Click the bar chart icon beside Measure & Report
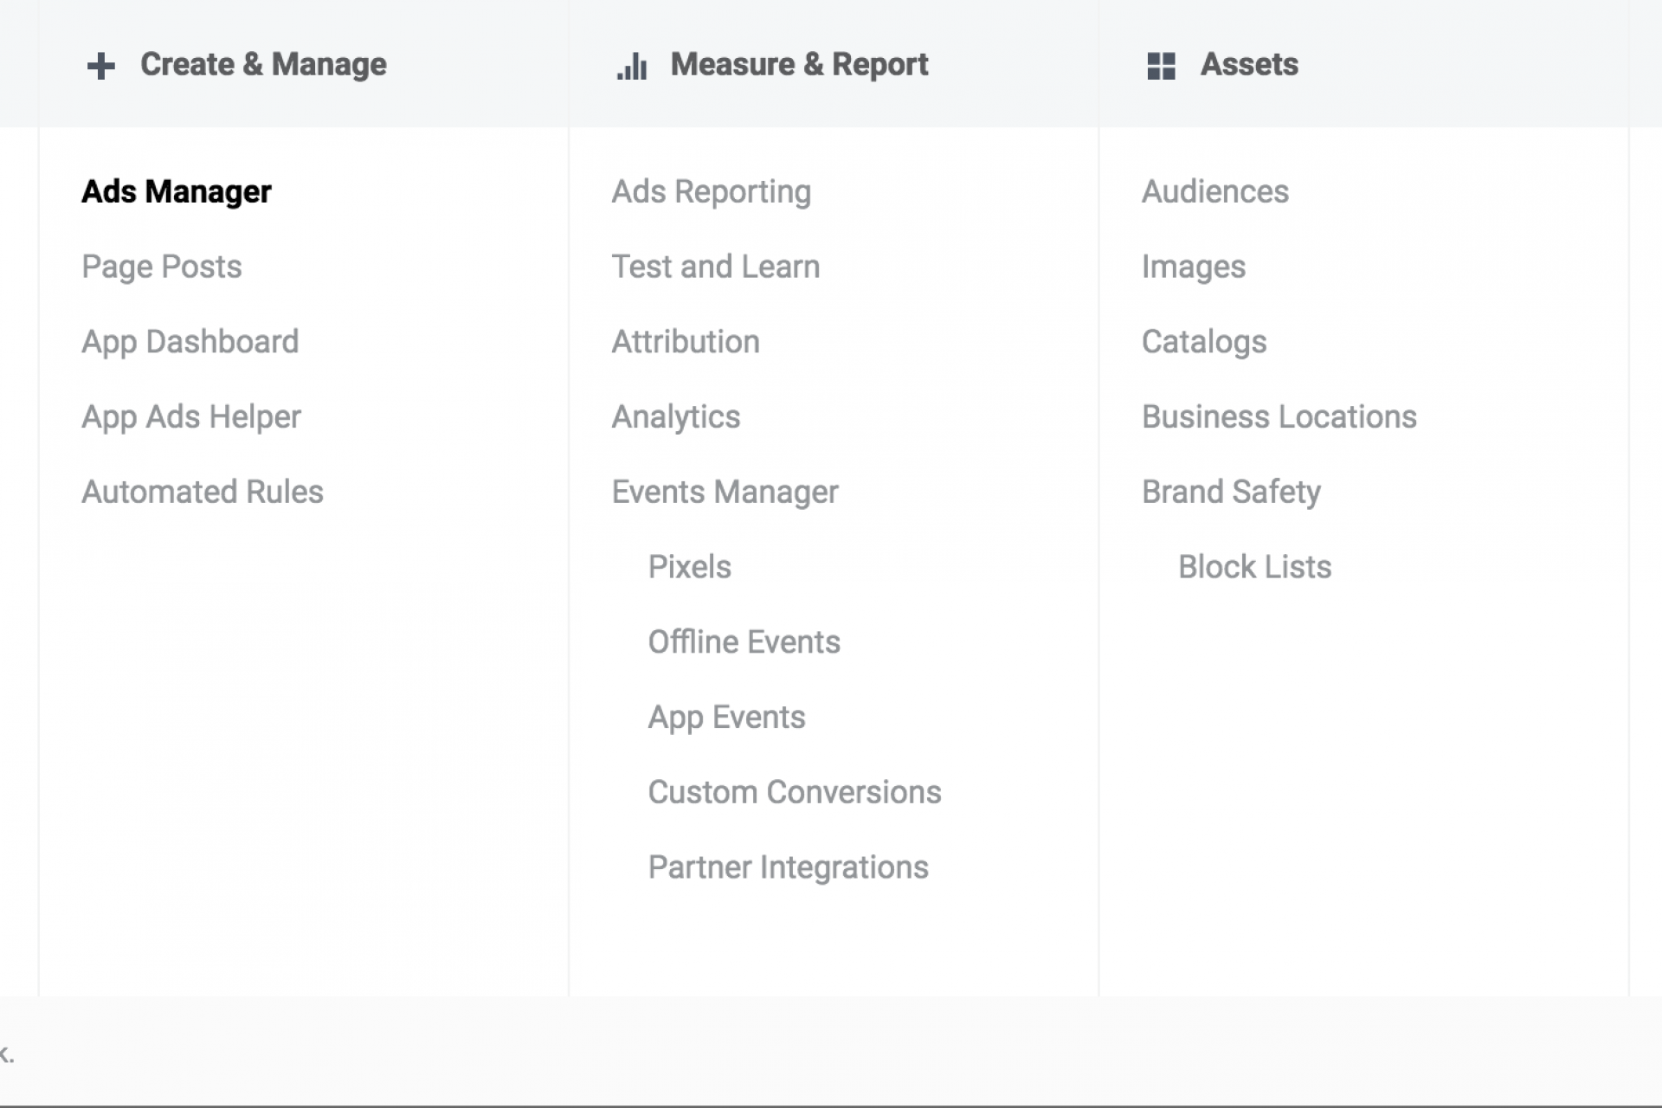Viewport: 1662px width, 1108px height. pos(632,66)
